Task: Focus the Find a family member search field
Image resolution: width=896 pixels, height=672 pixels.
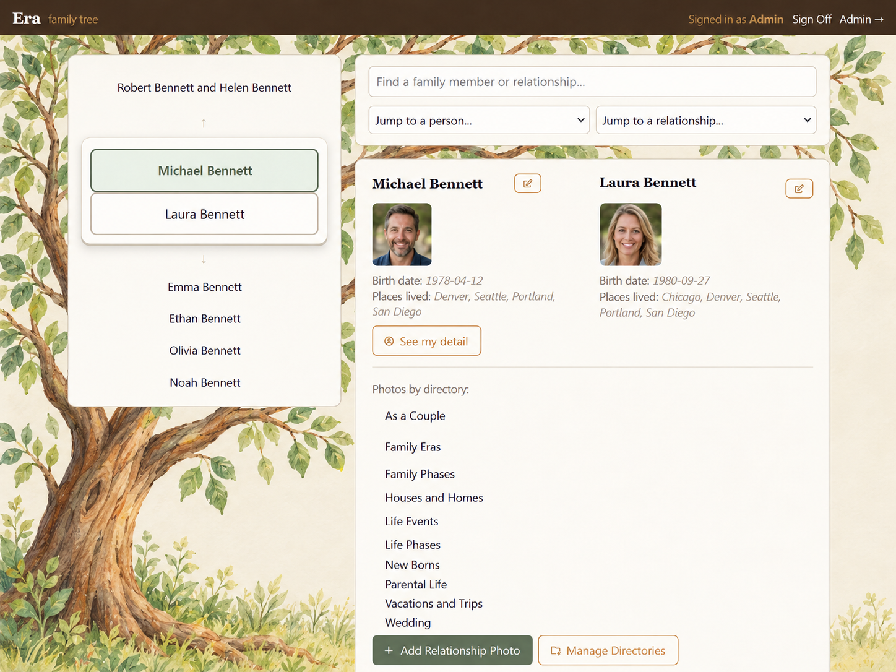Action: [592, 82]
